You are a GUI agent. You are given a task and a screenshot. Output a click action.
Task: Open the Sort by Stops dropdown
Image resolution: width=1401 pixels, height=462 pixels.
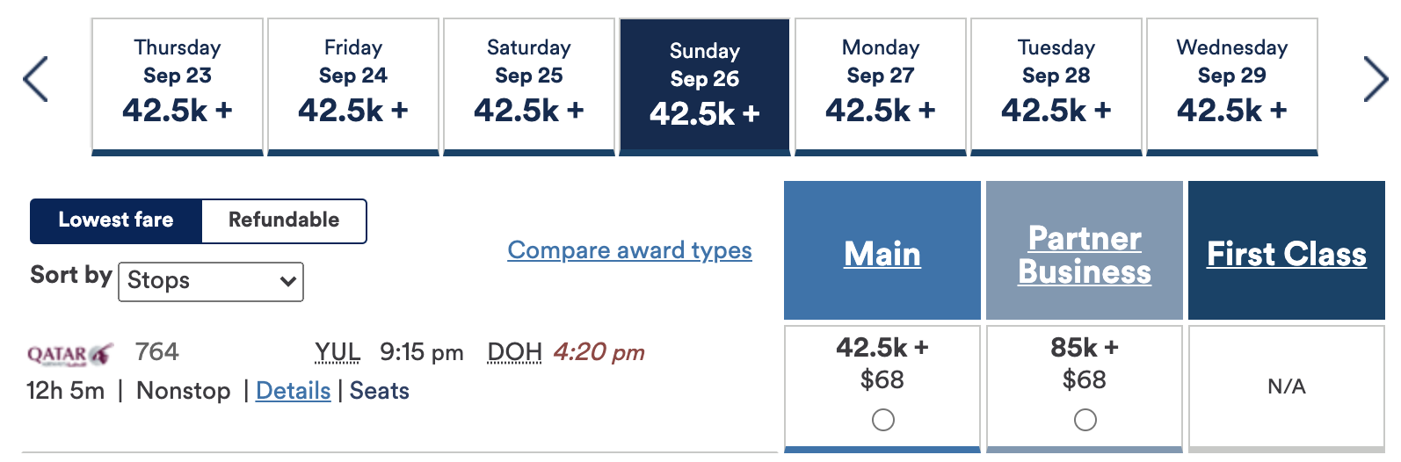(x=211, y=281)
